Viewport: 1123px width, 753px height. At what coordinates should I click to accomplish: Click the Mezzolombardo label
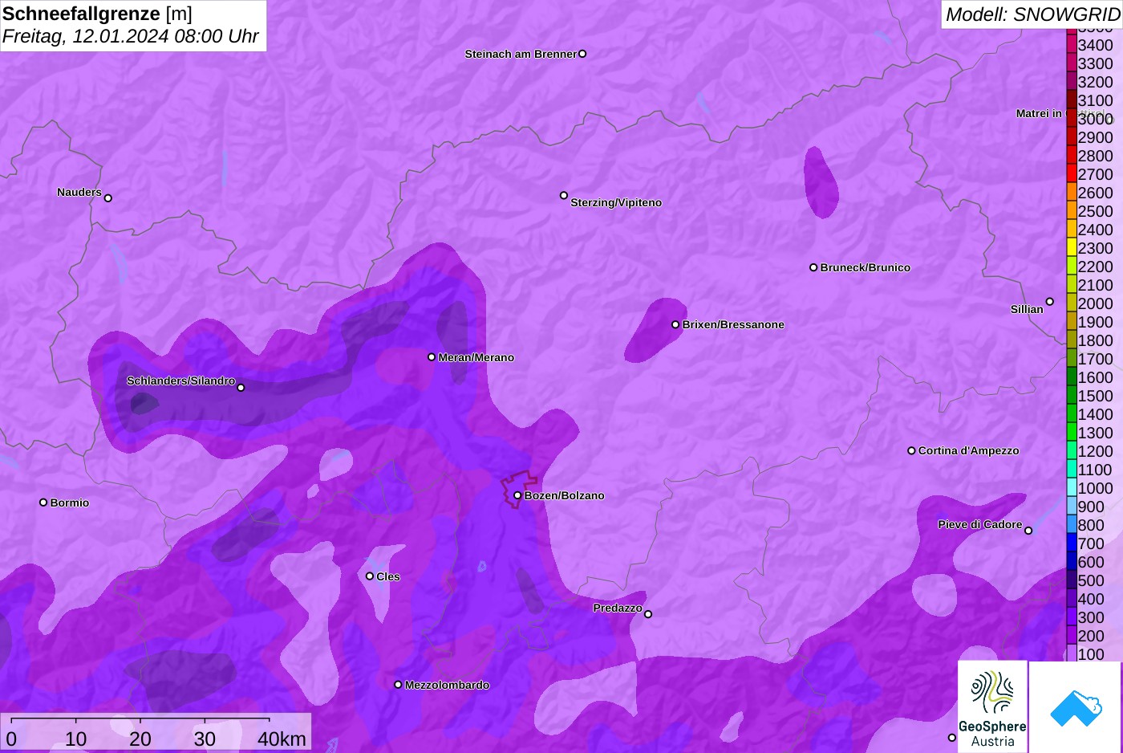(447, 685)
